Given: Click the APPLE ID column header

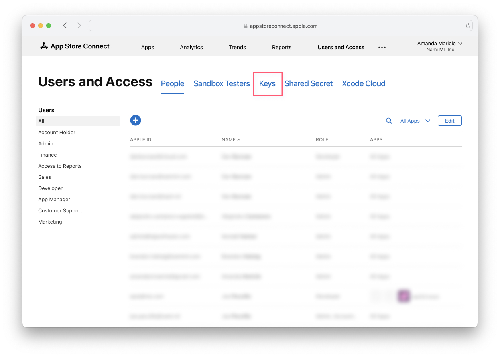Looking at the screenshot, I should click(140, 140).
